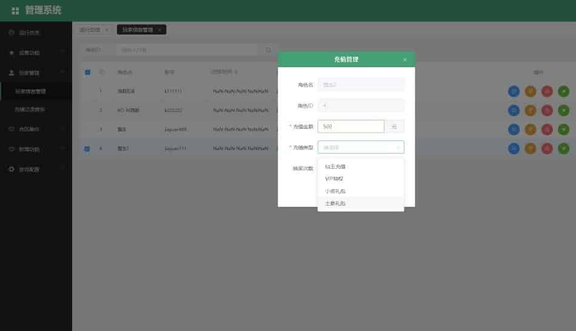The image size is (576, 331).
Task: Select 土豪礼包 in the dropdown list
Action: [335, 204]
